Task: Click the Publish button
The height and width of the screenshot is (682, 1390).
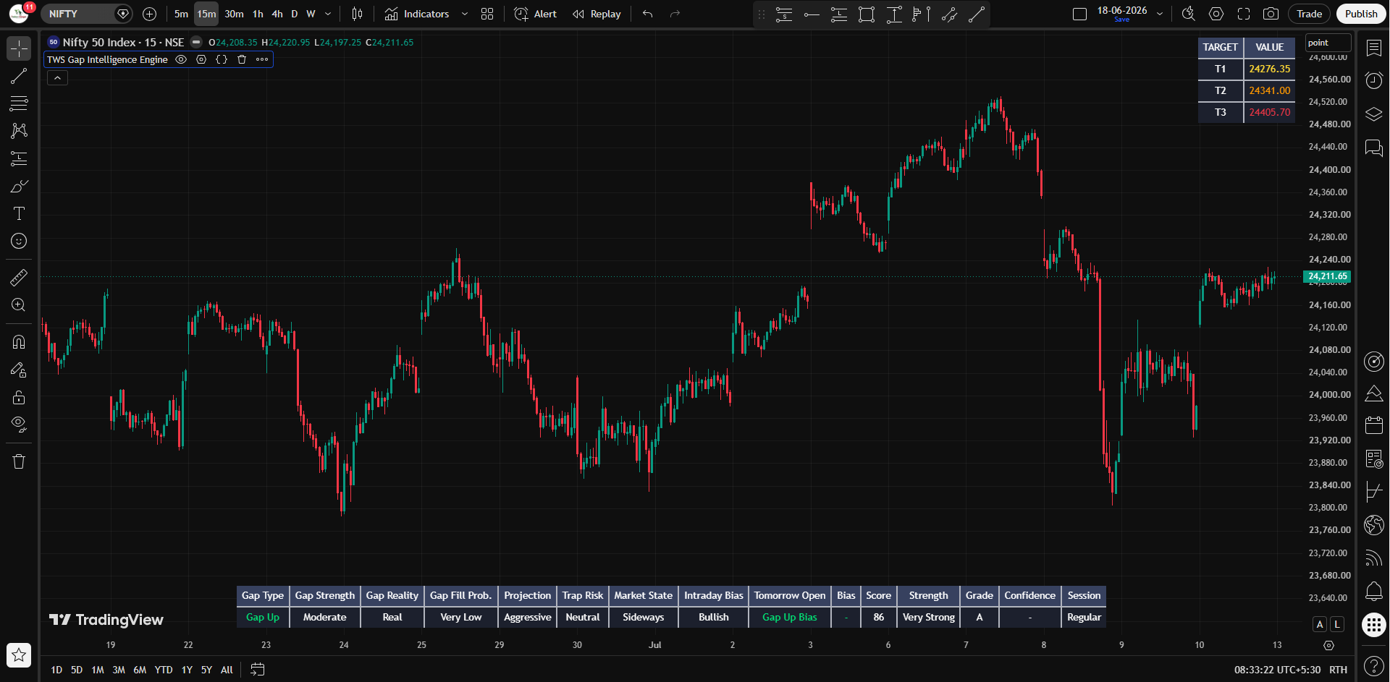Action: tap(1361, 14)
